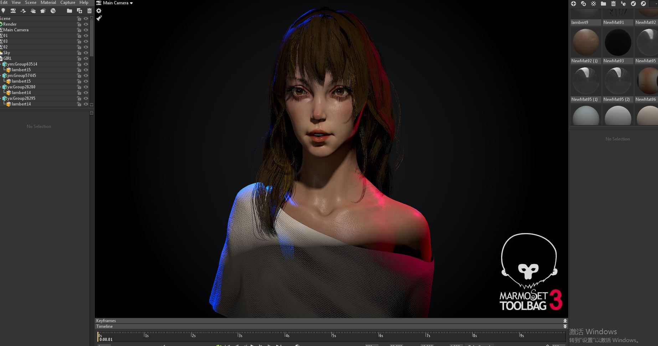
Task: Lock the Sky object
Action: click(79, 53)
